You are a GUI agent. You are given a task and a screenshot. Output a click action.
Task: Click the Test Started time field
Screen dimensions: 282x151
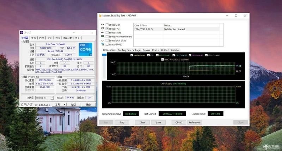[x=172, y=114]
